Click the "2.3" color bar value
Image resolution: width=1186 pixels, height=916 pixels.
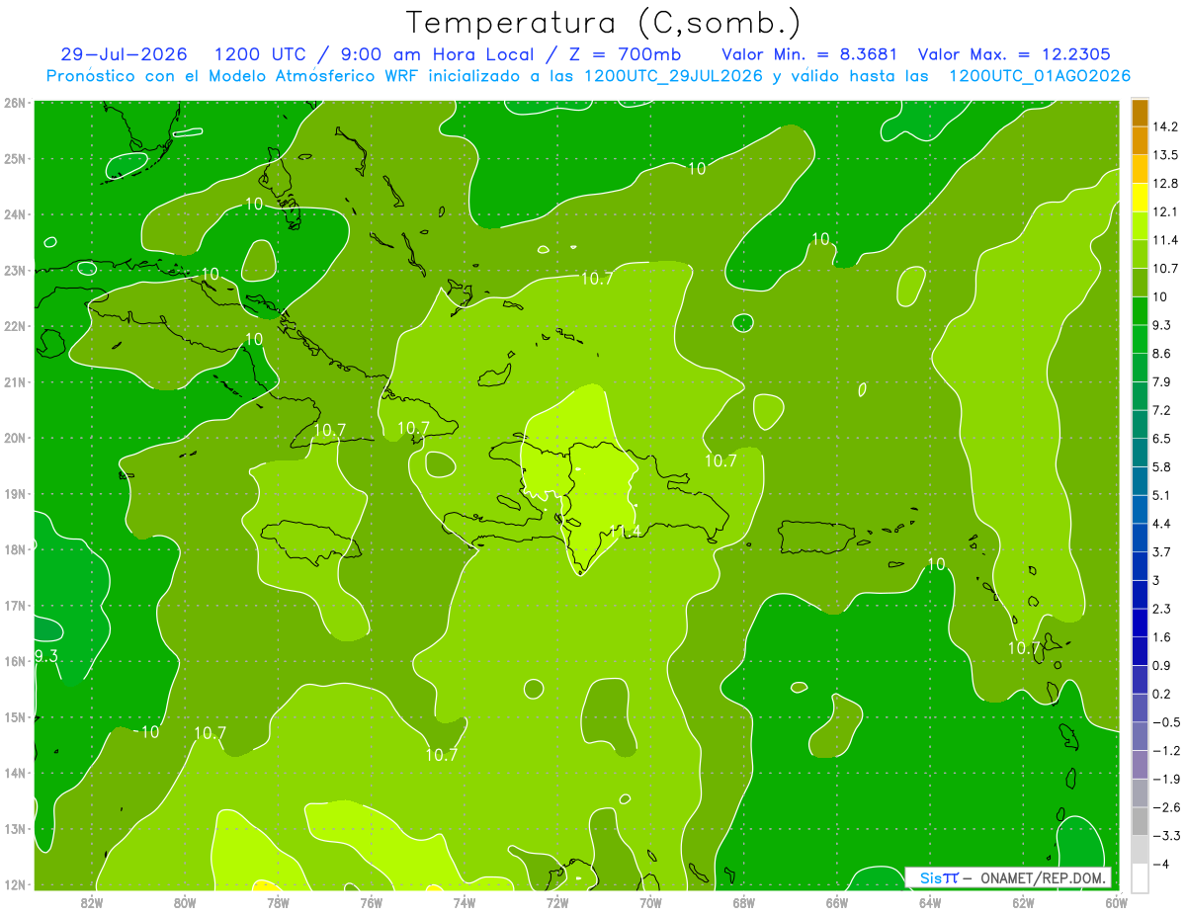click(x=1162, y=609)
